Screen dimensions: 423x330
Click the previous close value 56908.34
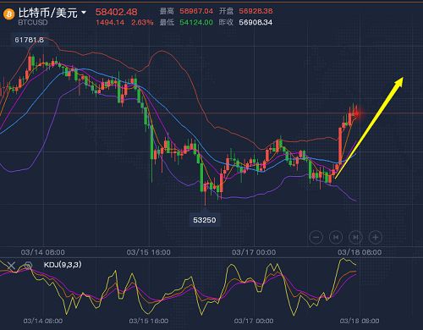(x=255, y=23)
